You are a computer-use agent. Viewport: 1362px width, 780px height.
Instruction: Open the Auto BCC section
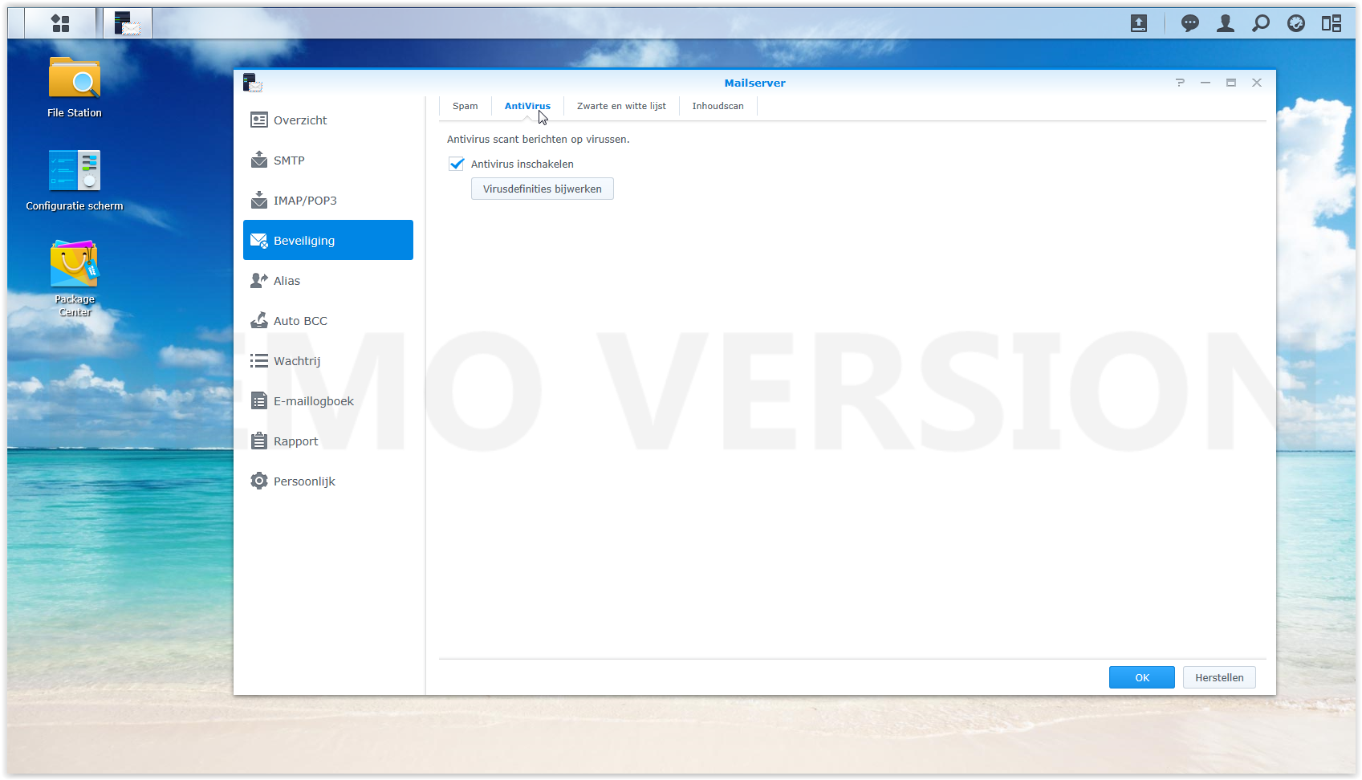tap(328, 320)
